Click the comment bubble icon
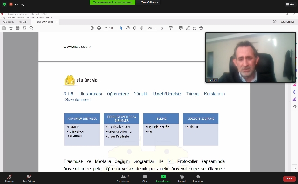This screenshot has height=184, width=298. [181, 28]
